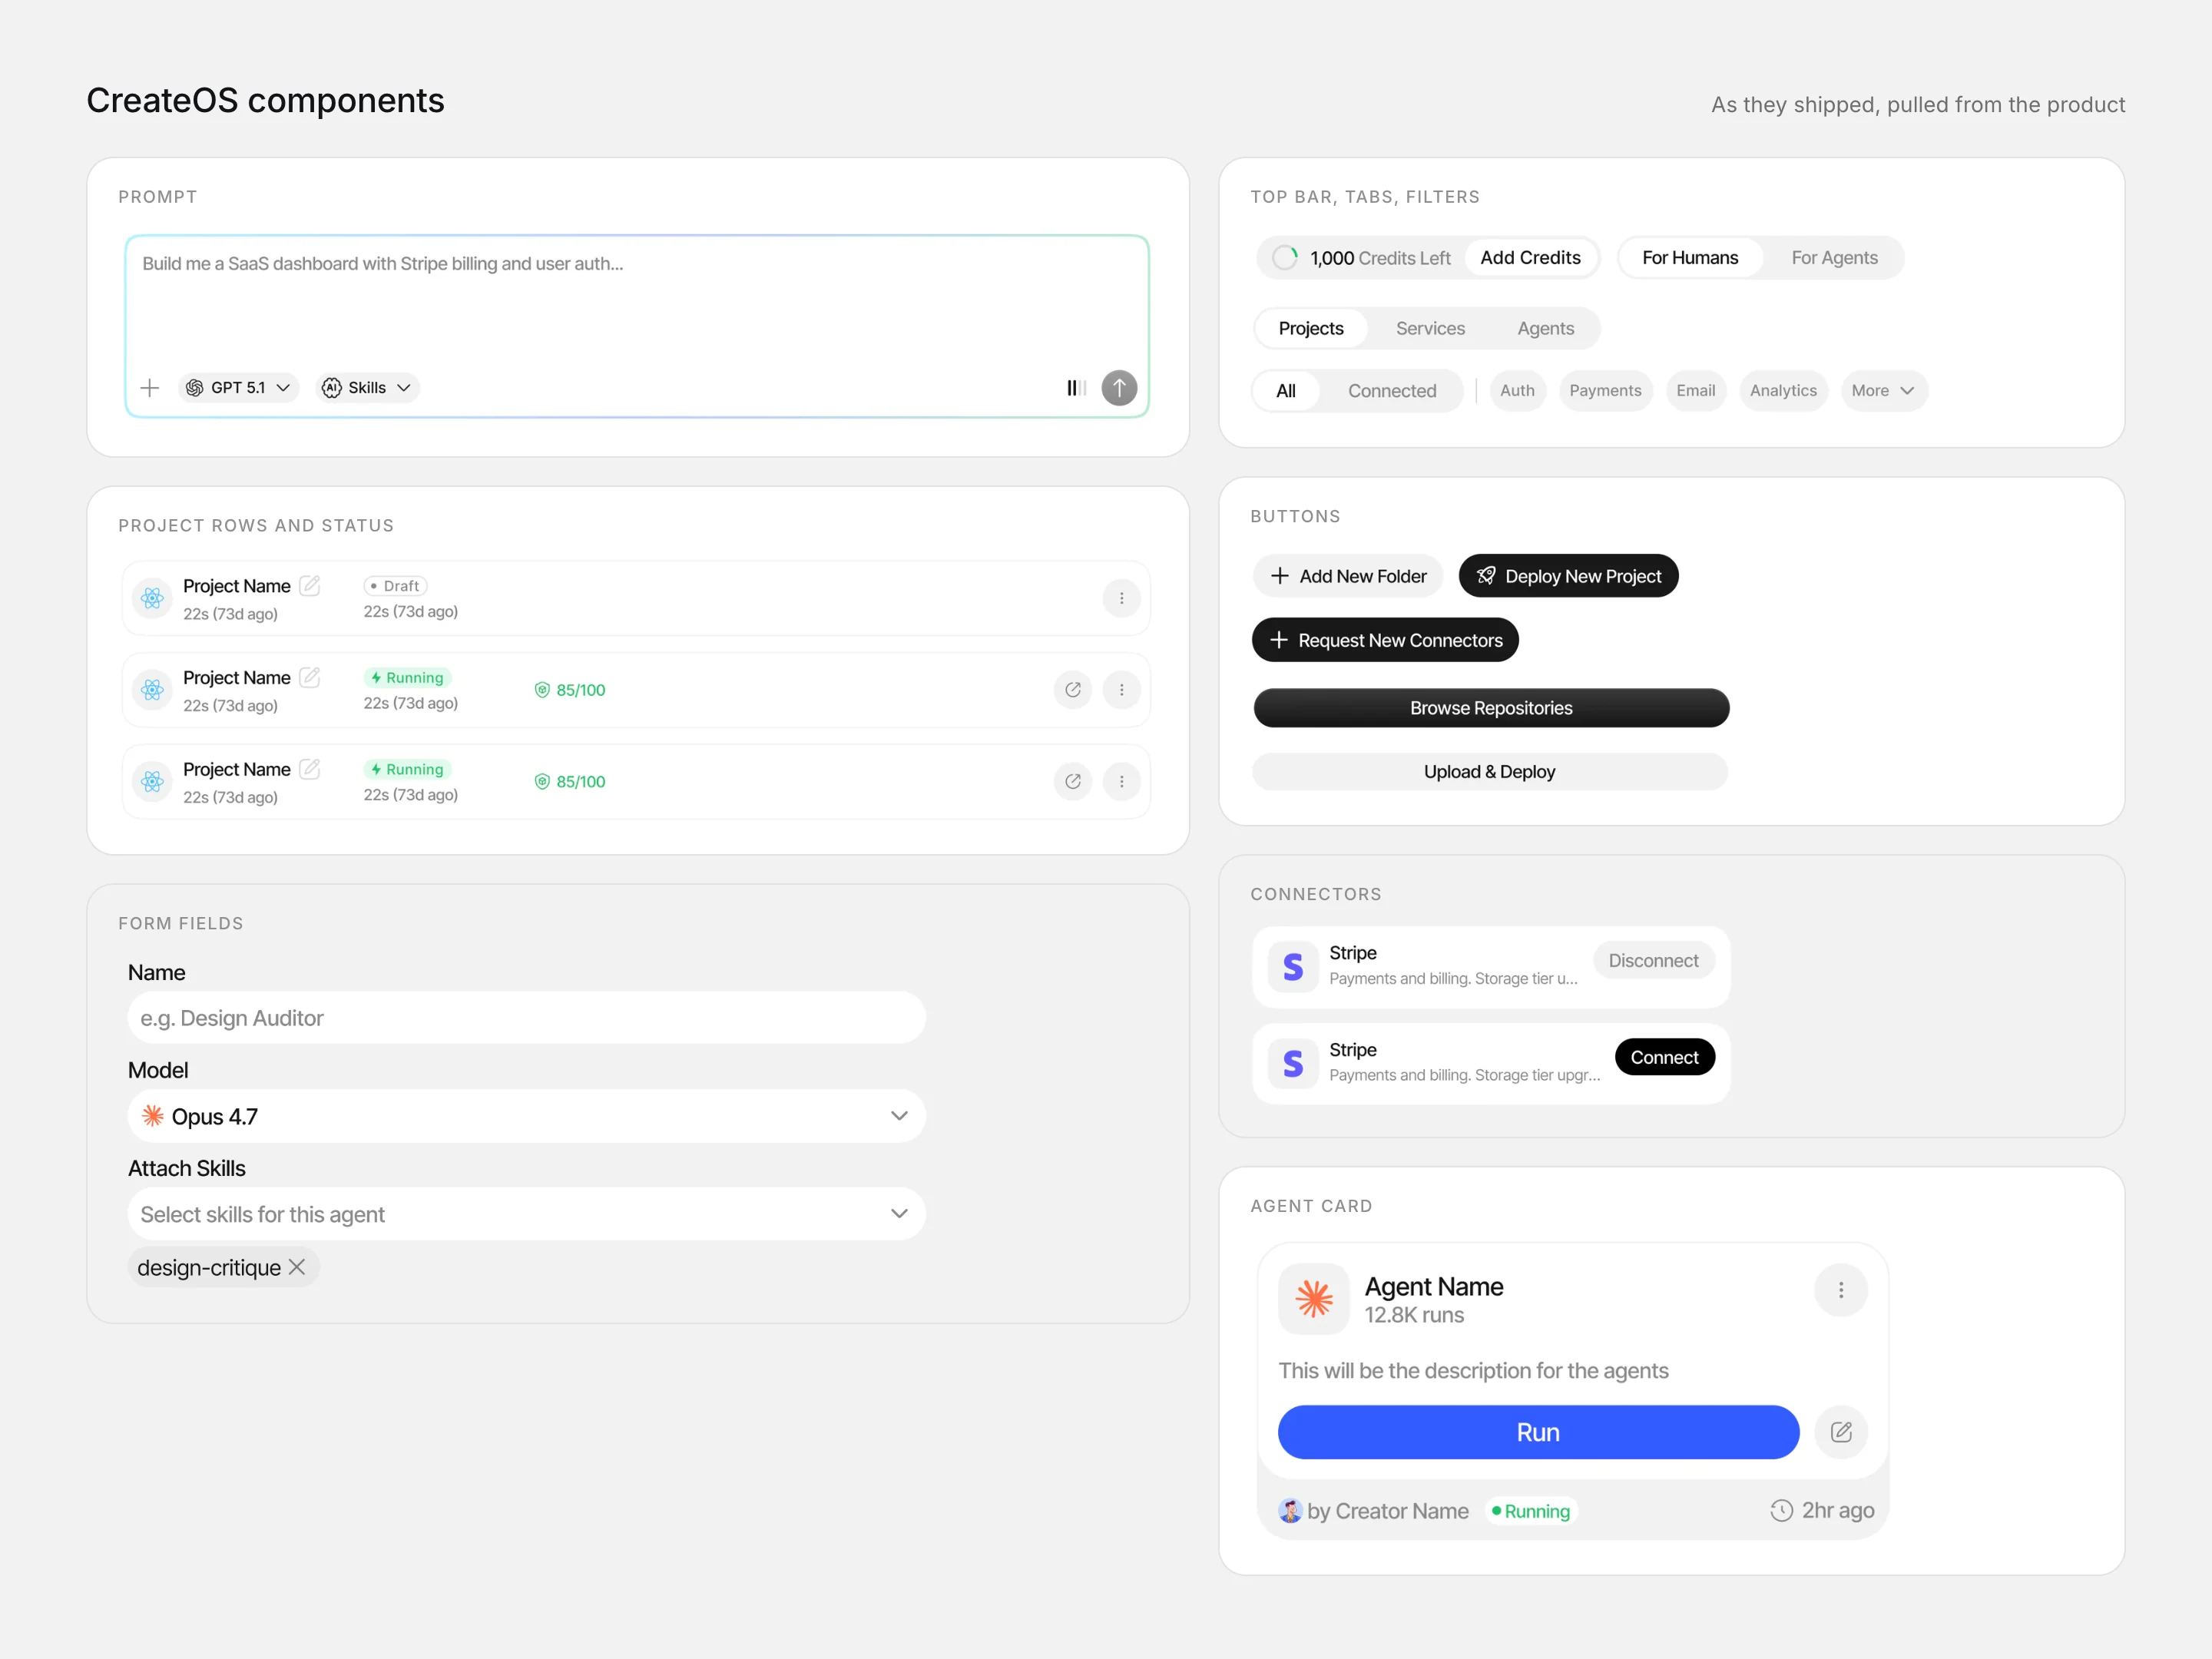The width and height of the screenshot is (2212, 1659).
Task: Toggle the Analytics filter chip
Action: click(1783, 391)
